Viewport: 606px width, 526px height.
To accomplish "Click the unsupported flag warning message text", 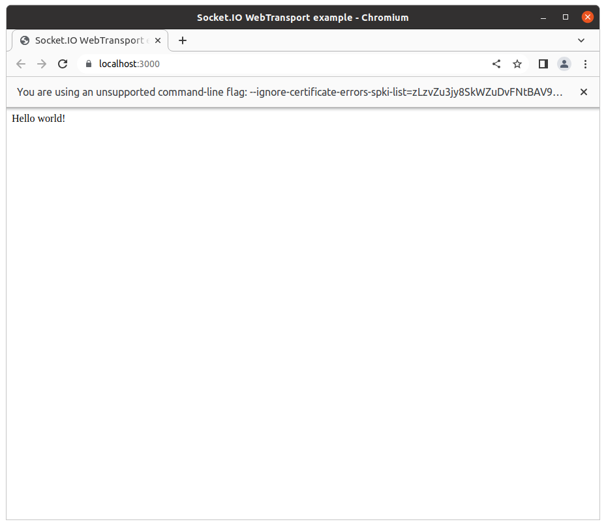I will pyautogui.click(x=289, y=92).
